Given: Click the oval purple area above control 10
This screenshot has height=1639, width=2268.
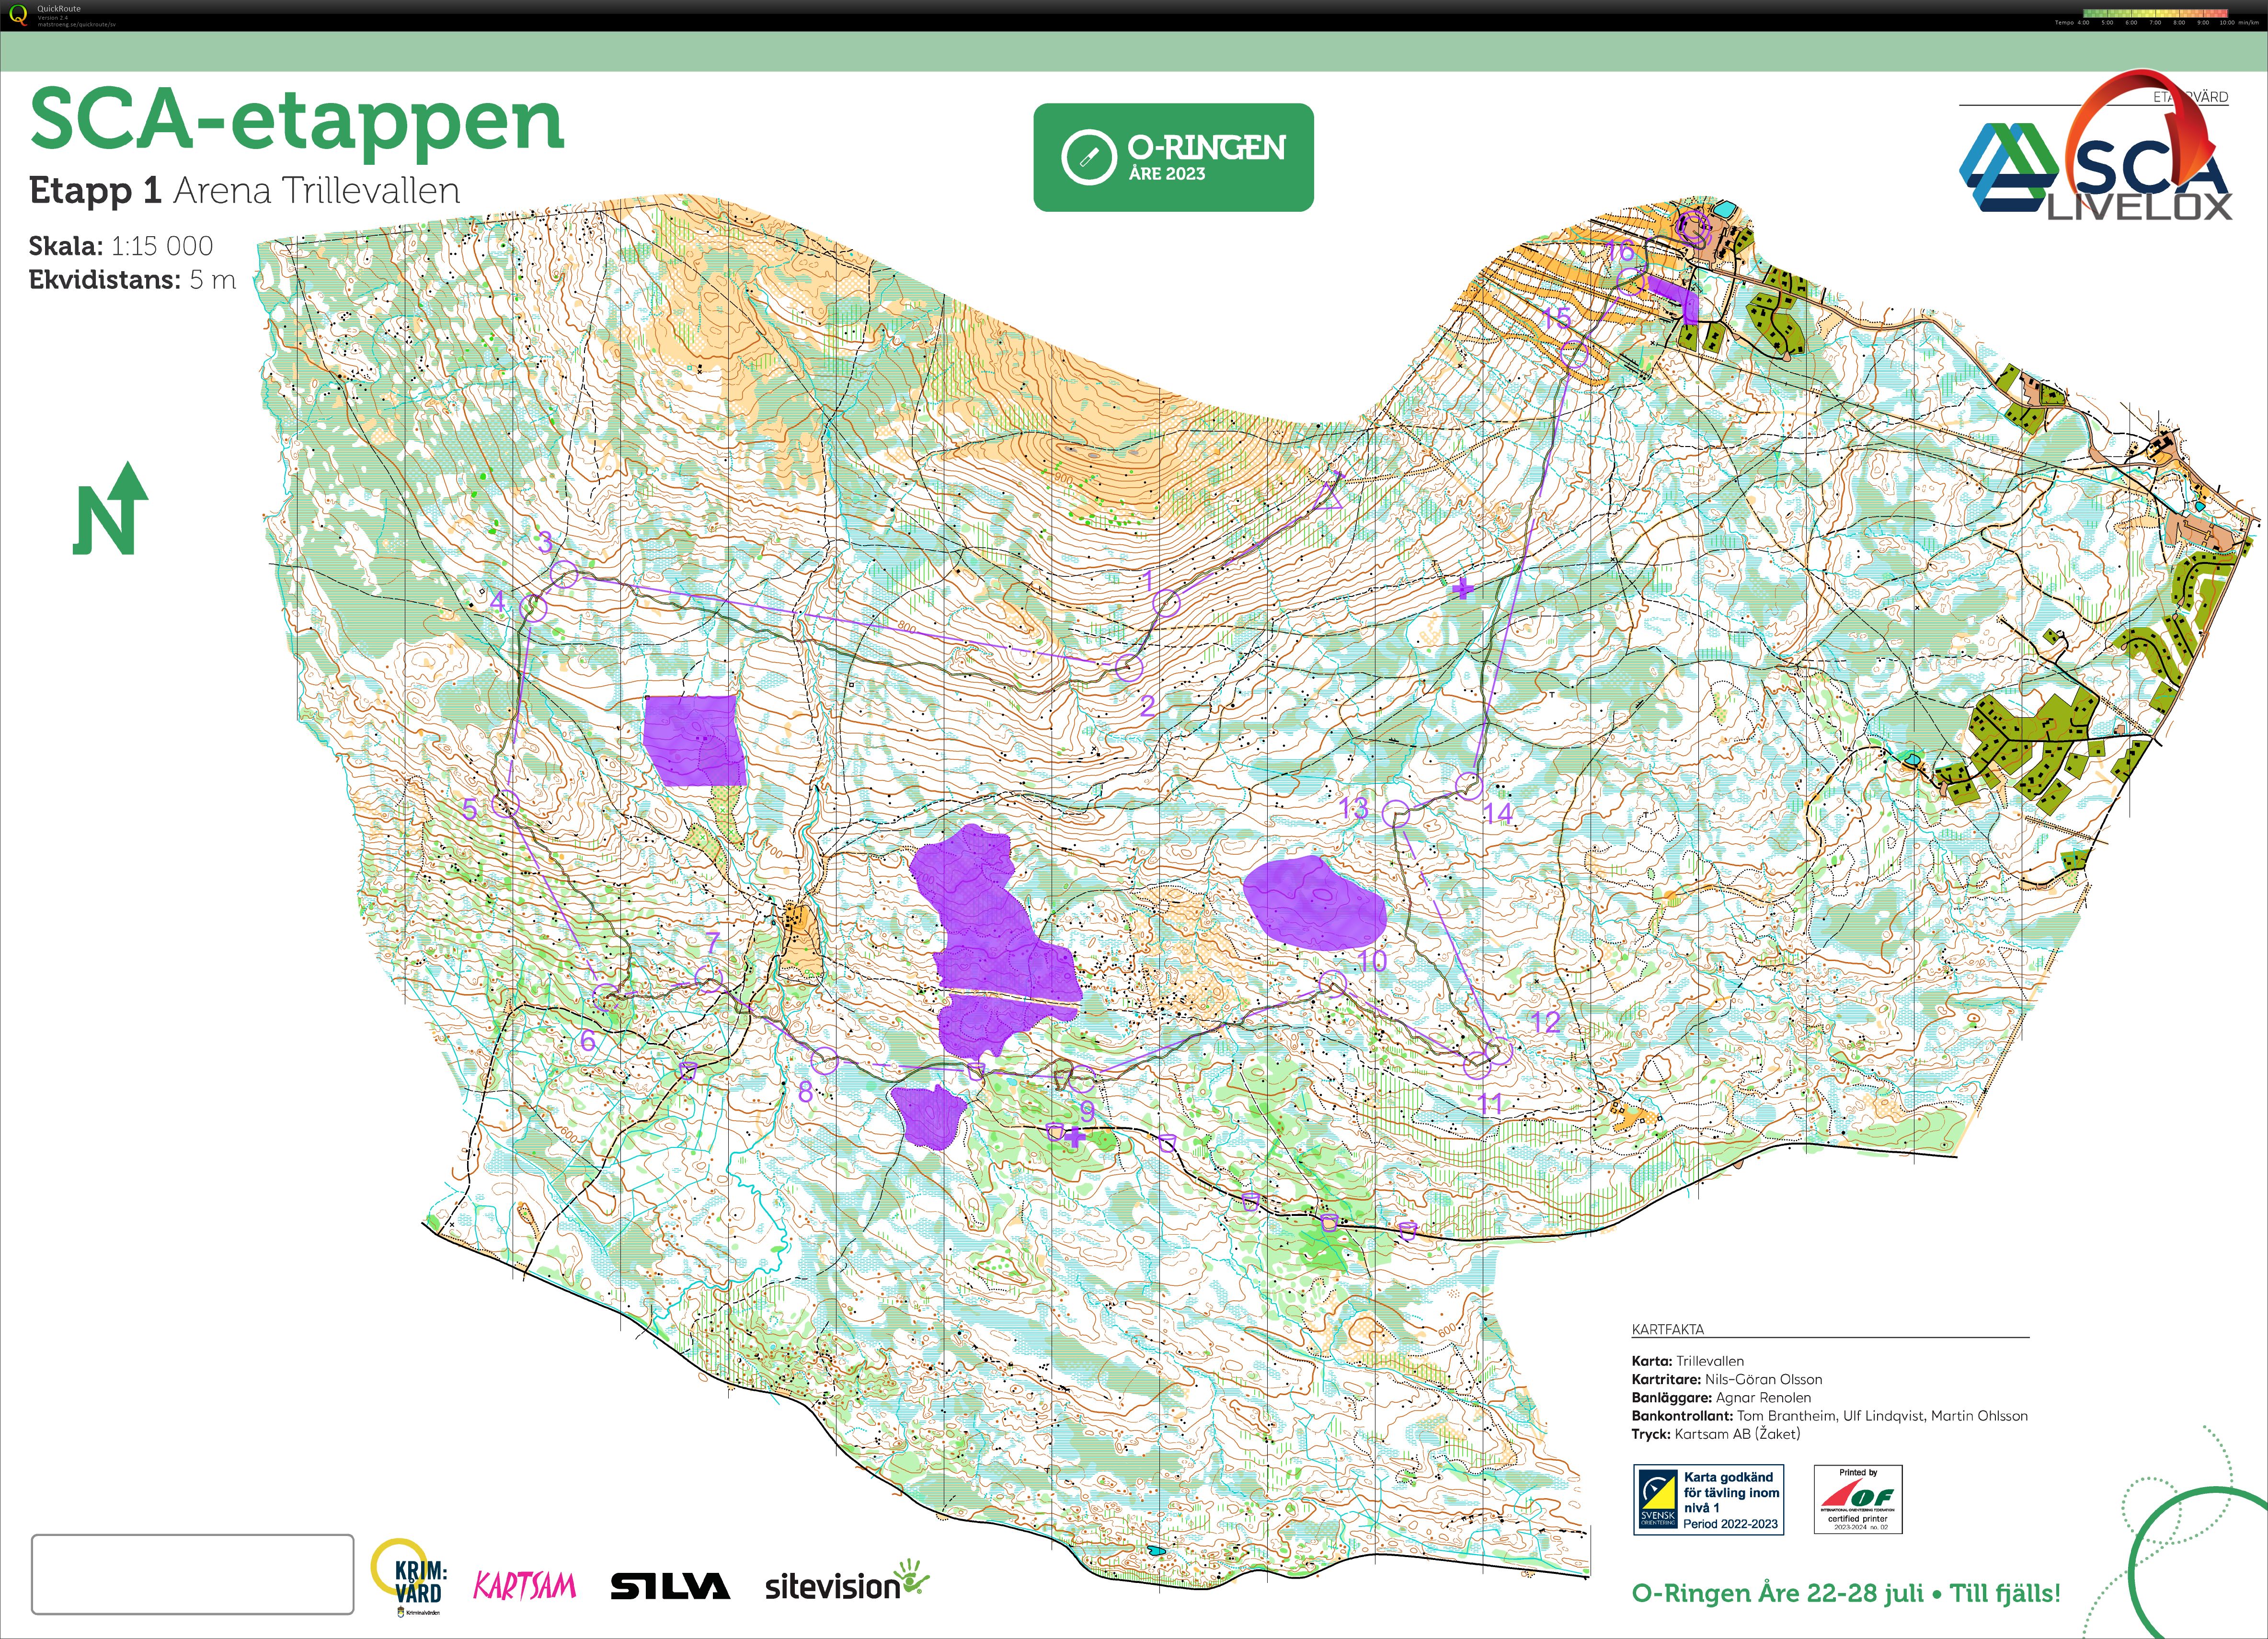Looking at the screenshot, I should click(x=1314, y=902).
